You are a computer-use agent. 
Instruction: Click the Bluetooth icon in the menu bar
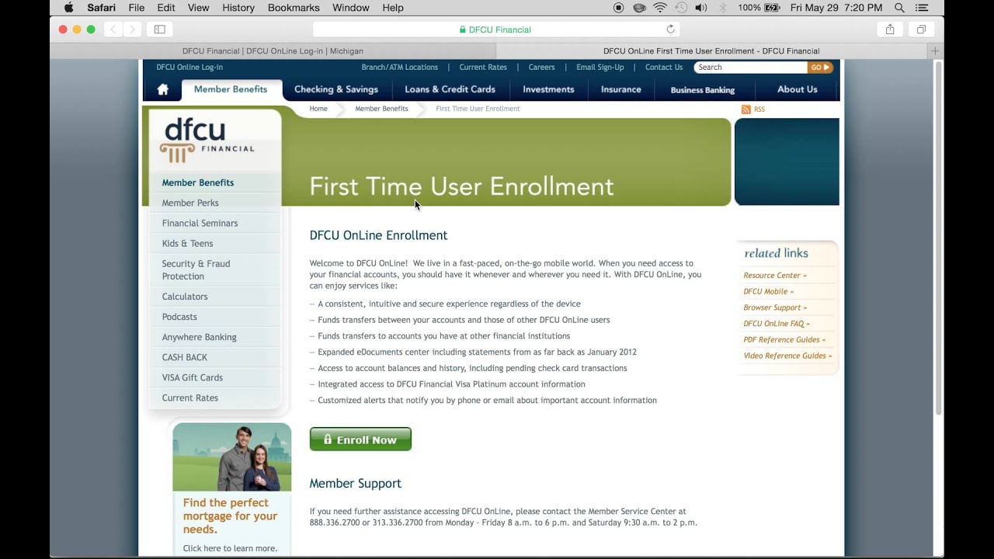(722, 8)
